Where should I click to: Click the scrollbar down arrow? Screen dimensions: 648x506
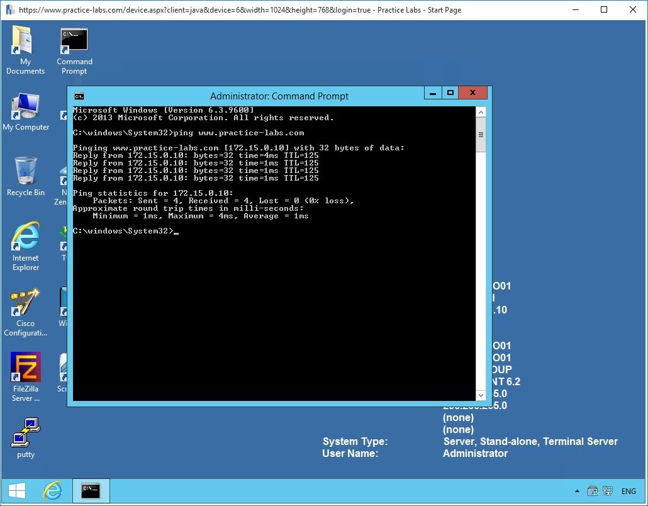(481, 395)
